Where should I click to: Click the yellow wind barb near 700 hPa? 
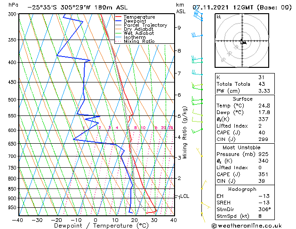(x=200, y=153)
